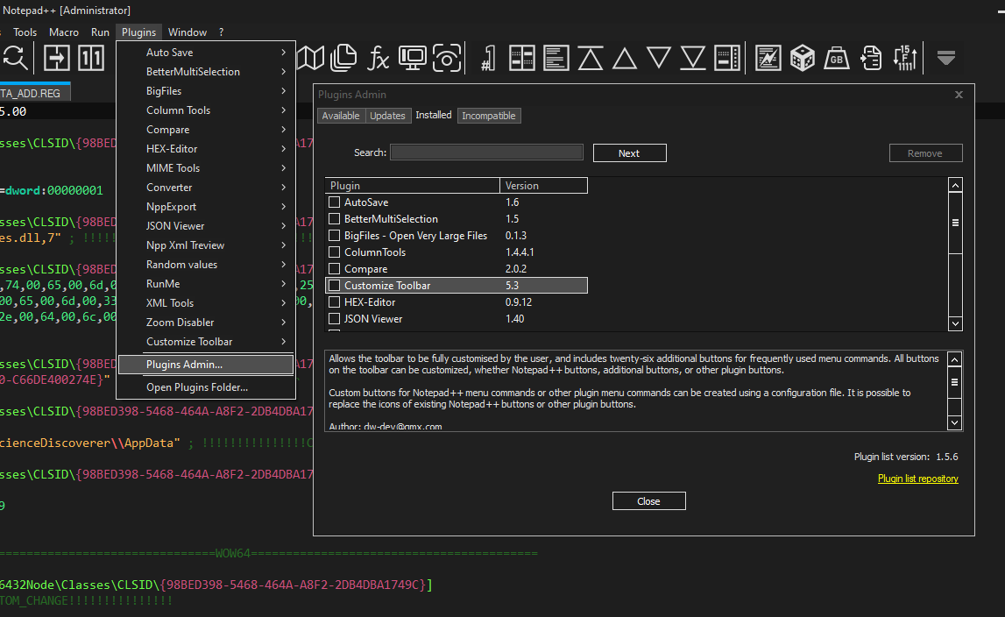This screenshot has height=617, width=1005.
Task: Sort by the Version column header
Action: click(543, 185)
